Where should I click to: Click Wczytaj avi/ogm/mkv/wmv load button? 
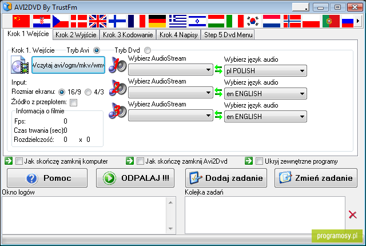tap(68, 65)
